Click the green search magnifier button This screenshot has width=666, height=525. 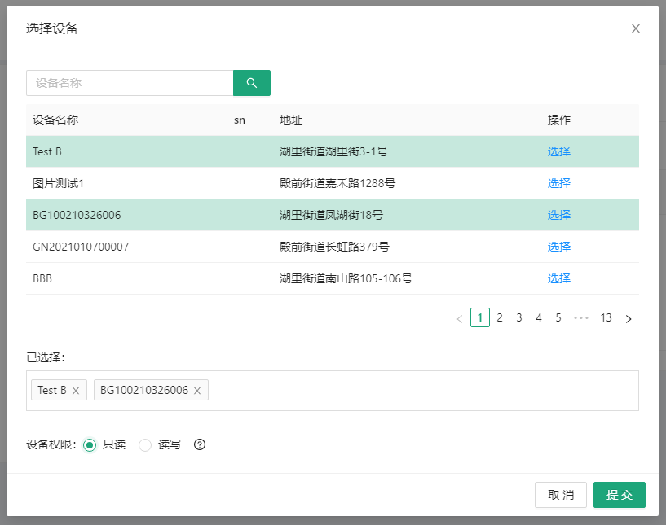251,83
